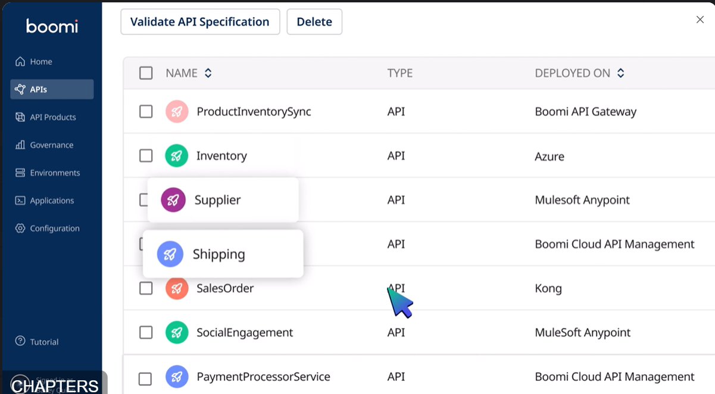Image resolution: width=715 pixels, height=394 pixels.
Task: Click the Governance bar chart icon
Action: (20, 145)
